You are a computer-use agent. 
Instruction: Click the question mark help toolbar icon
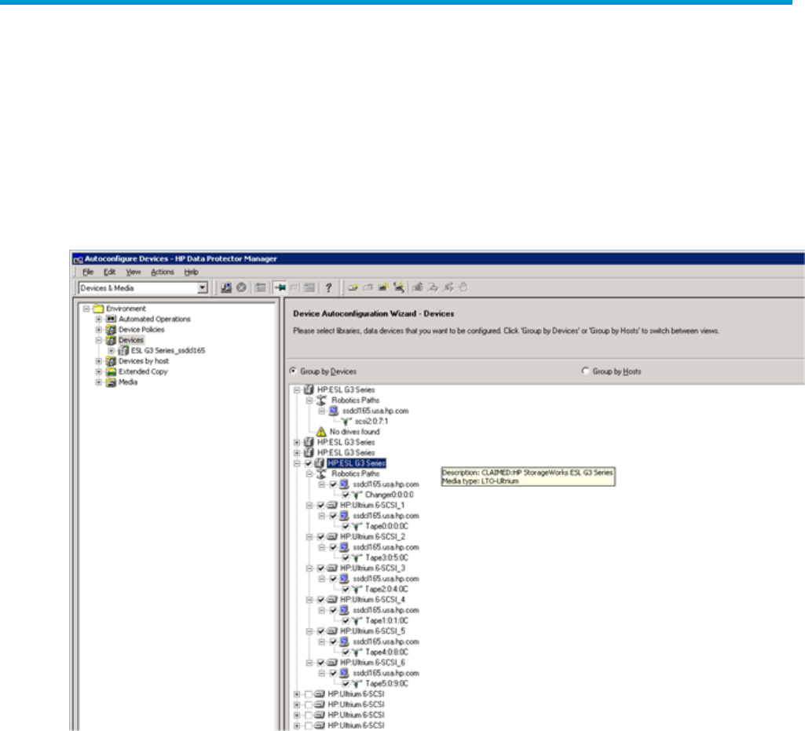tap(328, 287)
